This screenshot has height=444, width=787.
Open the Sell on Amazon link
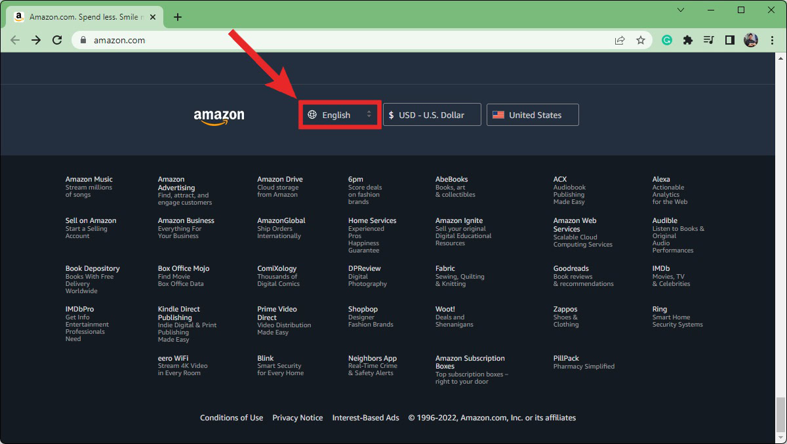[91, 220]
